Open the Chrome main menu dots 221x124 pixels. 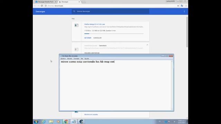[186, 6]
